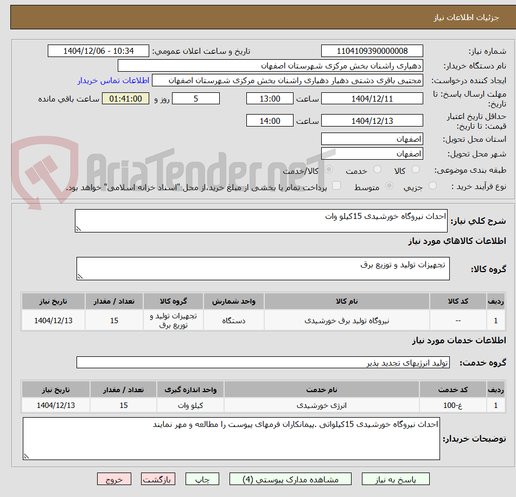The image size is (516, 497).
Task: Click the گروه خدمت field تولید انرژیهای تجدید پذیر
Action: tap(263, 362)
